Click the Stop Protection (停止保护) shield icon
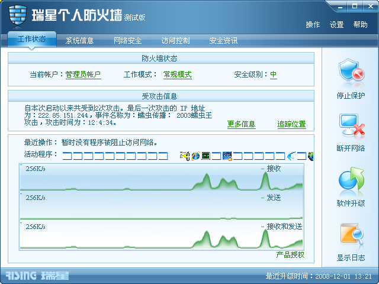The image size is (379, 284). (x=351, y=71)
